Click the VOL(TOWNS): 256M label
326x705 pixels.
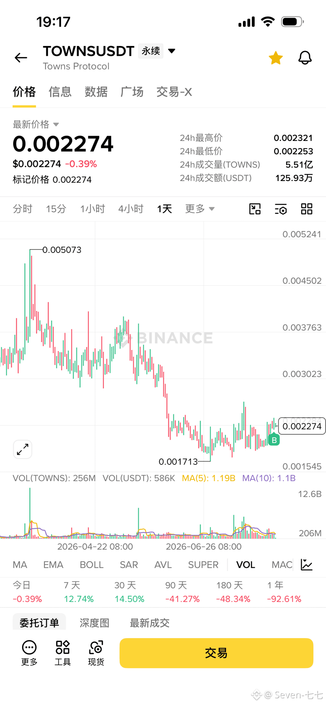[x=54, y=478]
